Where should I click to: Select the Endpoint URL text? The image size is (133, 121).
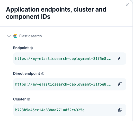[x=63, y=59]
